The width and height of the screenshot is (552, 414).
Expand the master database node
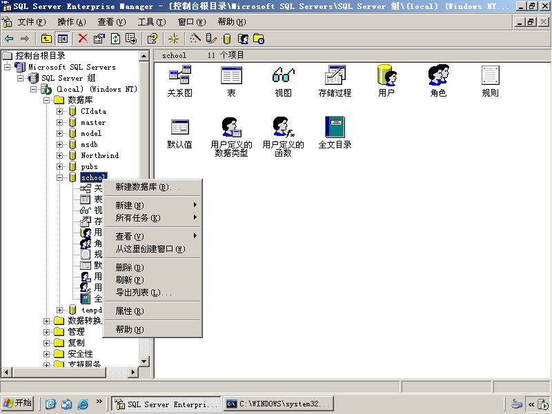click(x=59, y=123)
